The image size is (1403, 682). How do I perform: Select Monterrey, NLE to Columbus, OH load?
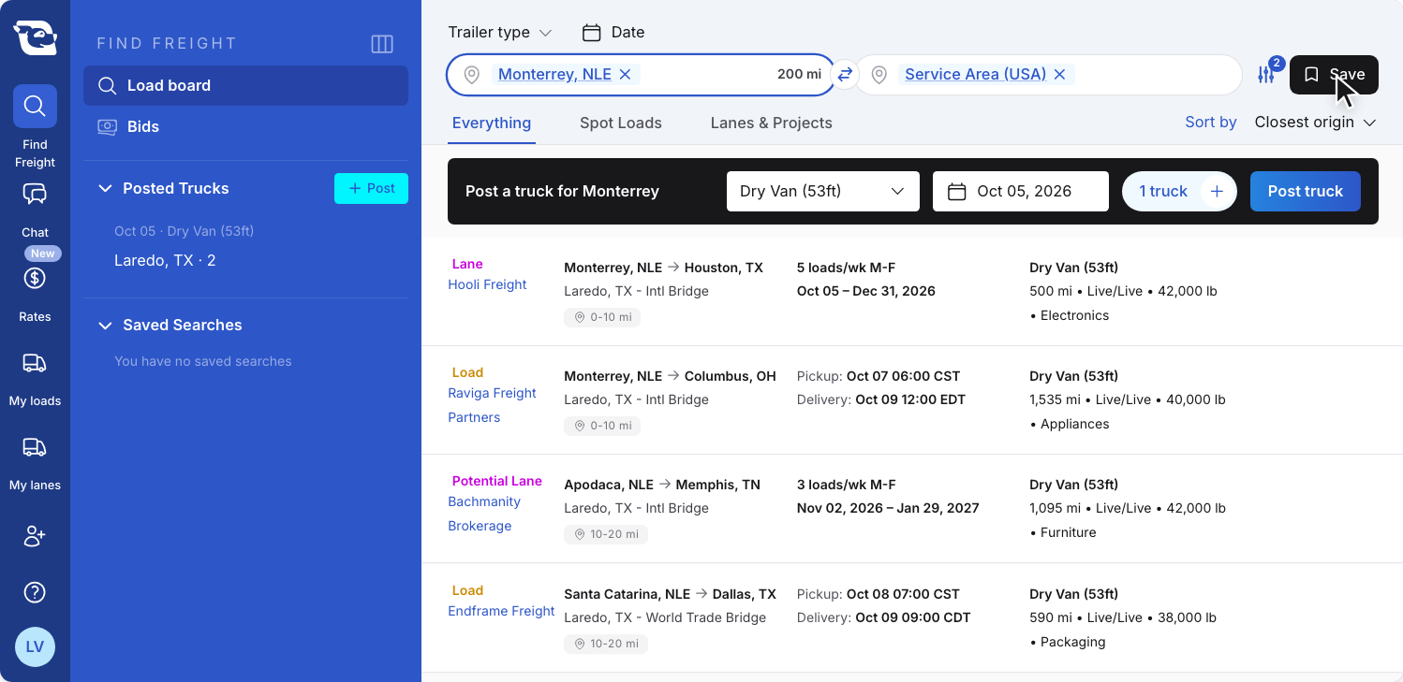670,376
